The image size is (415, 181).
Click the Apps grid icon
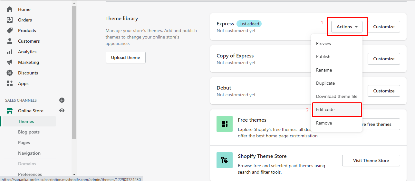(x=10, y=83)
